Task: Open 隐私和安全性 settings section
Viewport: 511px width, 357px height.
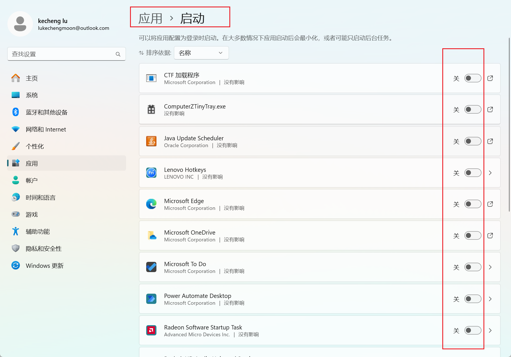Action: coord(43,249)
